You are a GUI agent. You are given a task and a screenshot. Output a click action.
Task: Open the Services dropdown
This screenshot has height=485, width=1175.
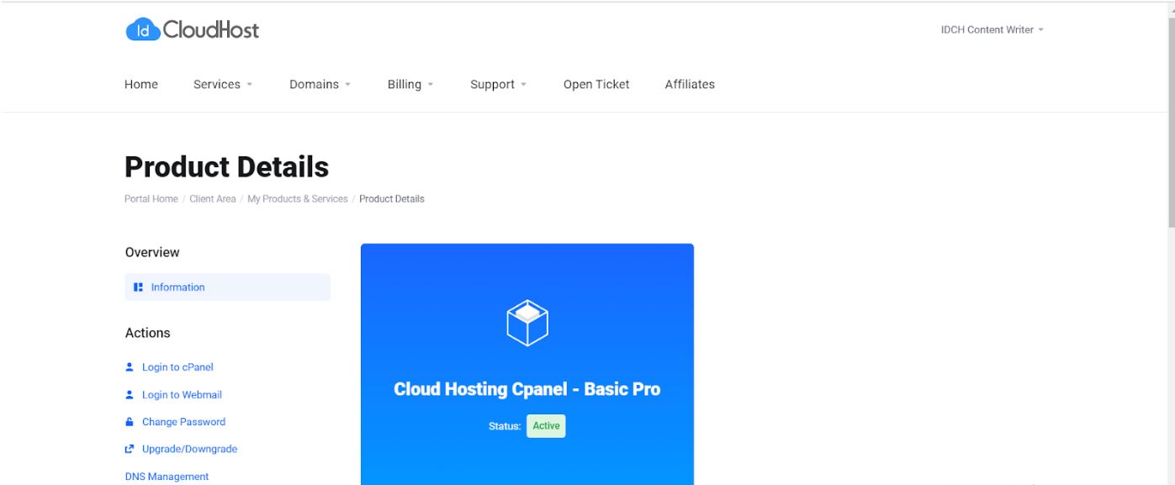pyautogui.click(x=219, y=84)
